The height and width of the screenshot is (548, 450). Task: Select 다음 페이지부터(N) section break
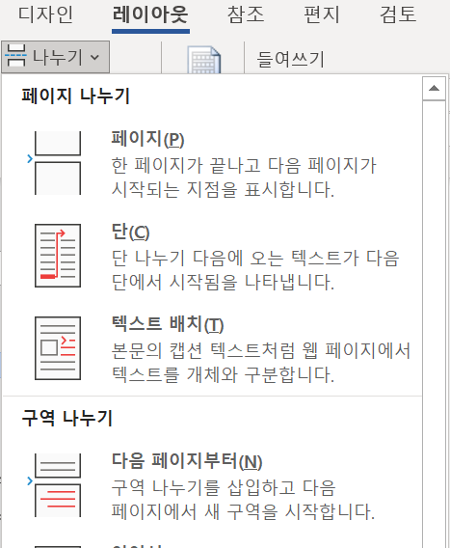tap(187, 461)
